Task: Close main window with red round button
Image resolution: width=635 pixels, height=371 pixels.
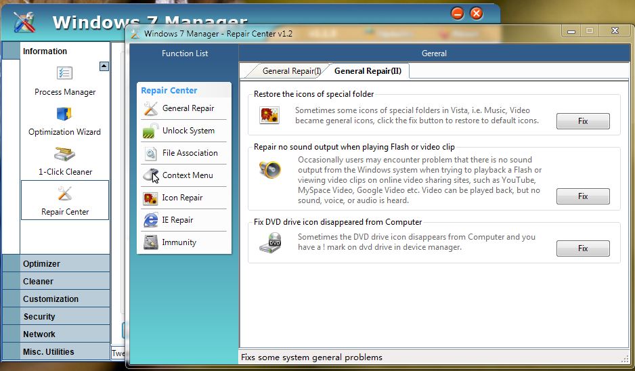Action: [x=477, y=14]
